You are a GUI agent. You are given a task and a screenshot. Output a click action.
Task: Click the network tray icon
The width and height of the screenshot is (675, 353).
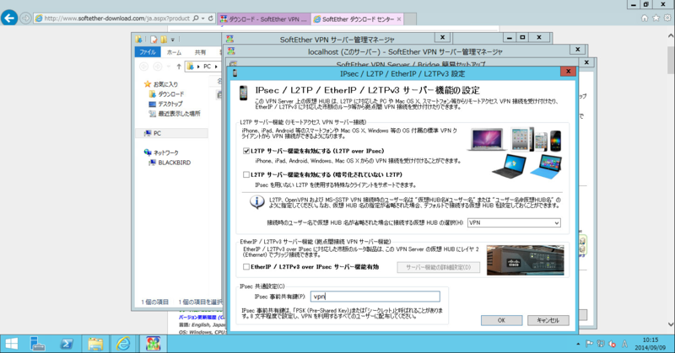pyautogui.click(x=601, y=344)
